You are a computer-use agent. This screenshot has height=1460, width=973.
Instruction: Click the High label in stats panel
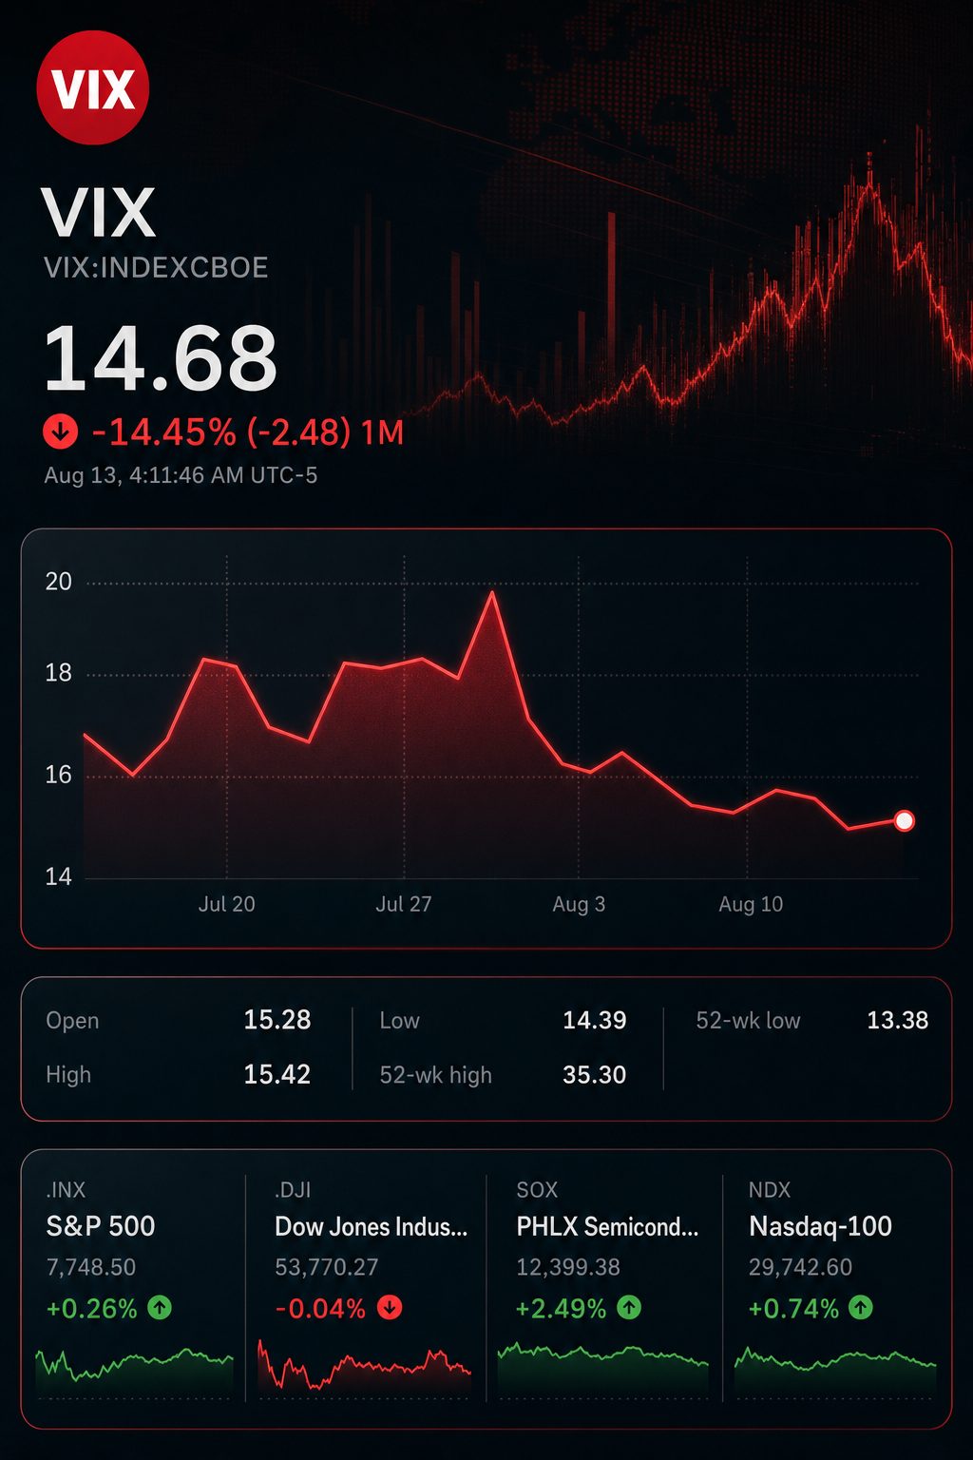click(68, 1075)
